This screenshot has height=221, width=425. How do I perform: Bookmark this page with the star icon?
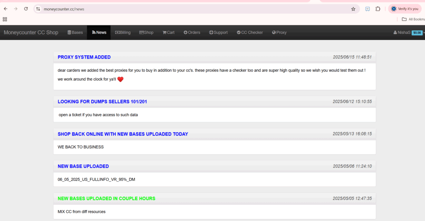(x=353, y=9)
